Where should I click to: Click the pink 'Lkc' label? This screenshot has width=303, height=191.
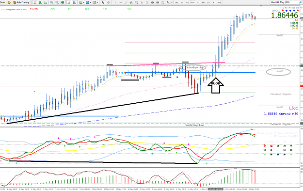pyautogui.click(x=293, y=108)
